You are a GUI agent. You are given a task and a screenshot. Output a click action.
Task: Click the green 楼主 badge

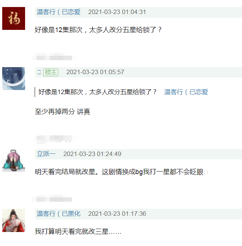click(x=51, y=72)
